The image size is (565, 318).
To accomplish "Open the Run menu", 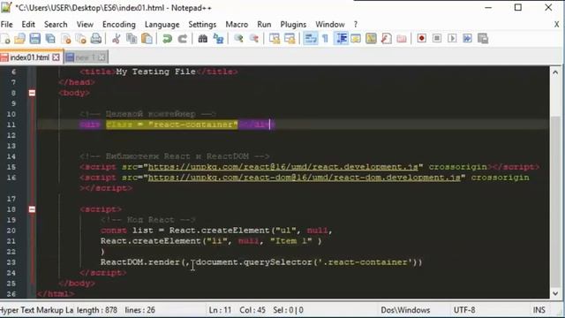I will click(x=264, y=24).
